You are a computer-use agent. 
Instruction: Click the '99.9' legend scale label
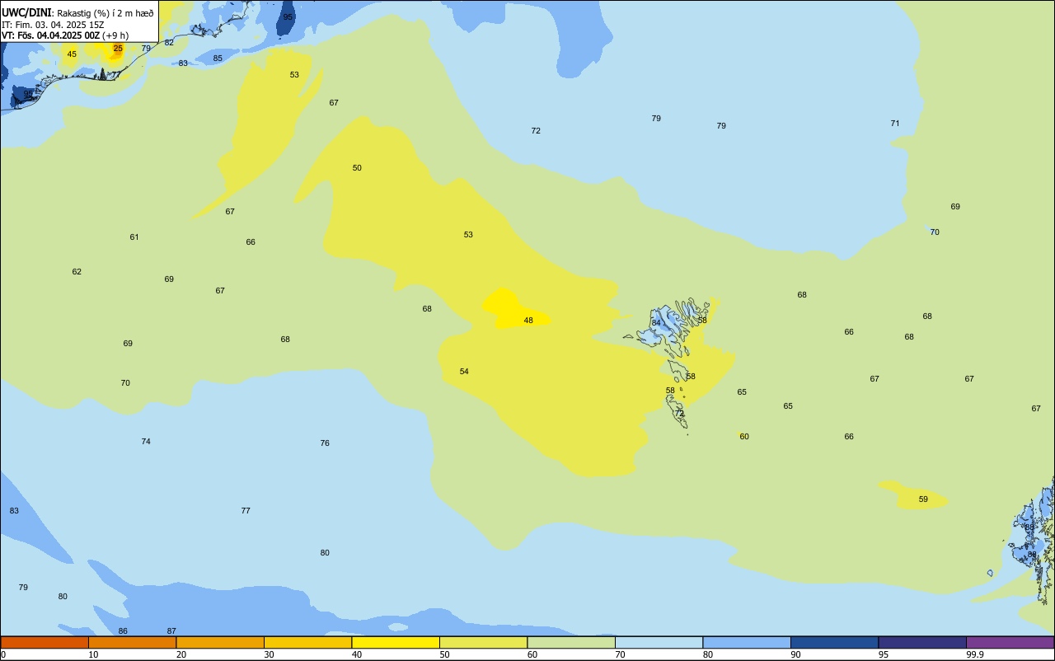tap(975, 654)
